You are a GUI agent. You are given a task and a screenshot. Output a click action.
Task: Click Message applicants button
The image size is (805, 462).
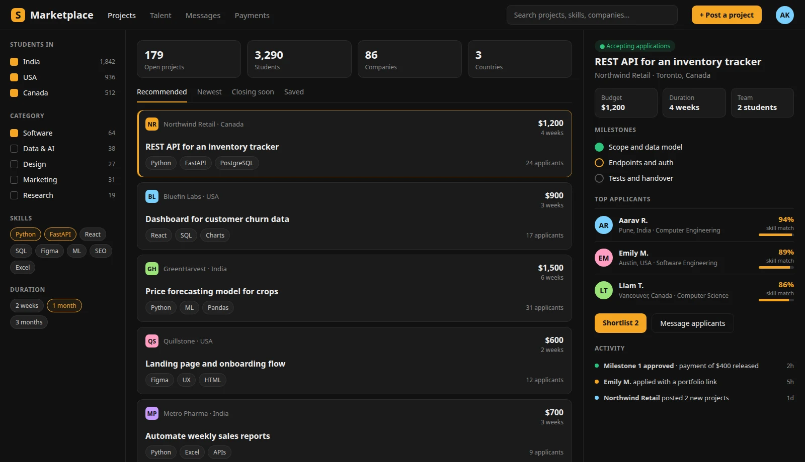click(x=692, y=323)
